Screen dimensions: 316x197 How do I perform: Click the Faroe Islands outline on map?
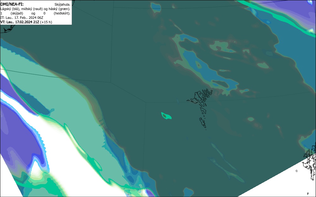pyautogui.click(x=200, y=109)
